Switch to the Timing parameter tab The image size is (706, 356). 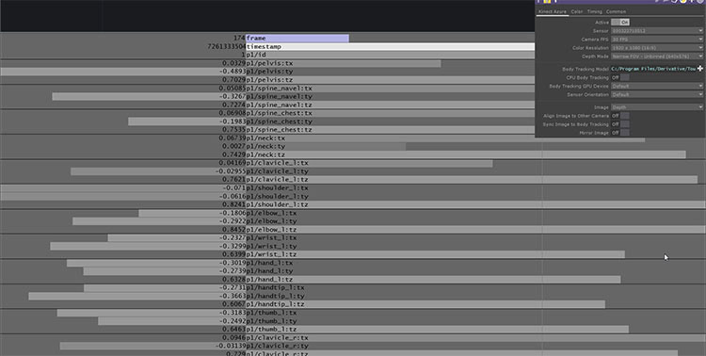point(594,11)
